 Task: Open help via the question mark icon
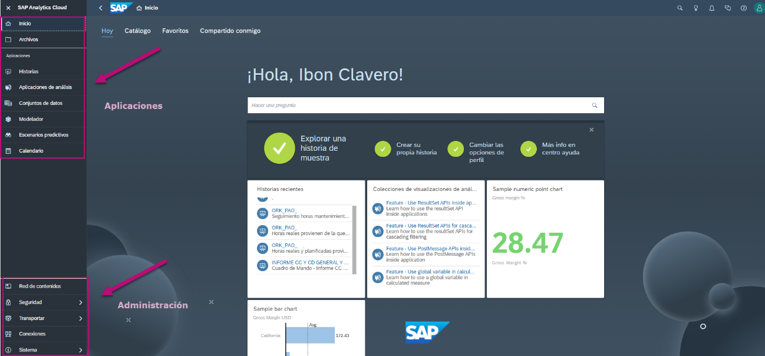[x=744, y=8]
